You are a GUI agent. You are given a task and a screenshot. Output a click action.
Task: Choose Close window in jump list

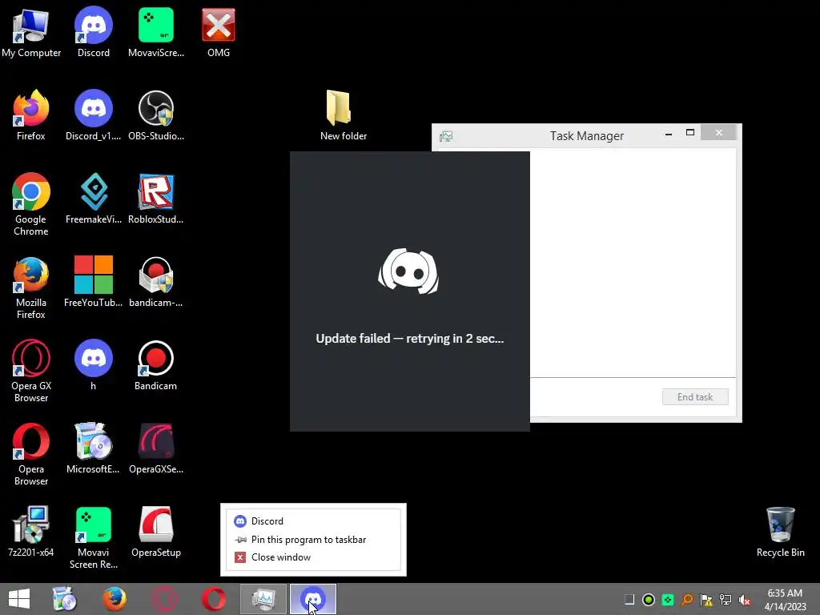314,557
